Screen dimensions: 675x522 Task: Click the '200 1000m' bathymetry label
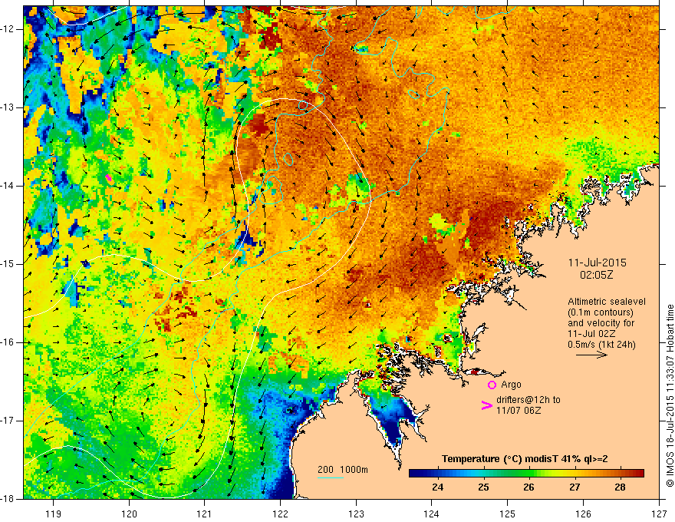[343, 470]
